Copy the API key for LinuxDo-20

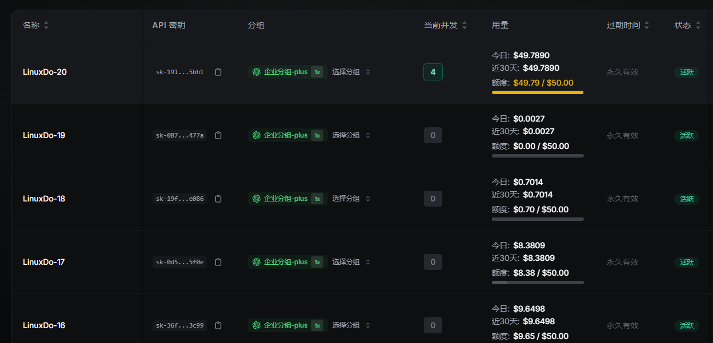pyautogui.click(x=218, y=72)
